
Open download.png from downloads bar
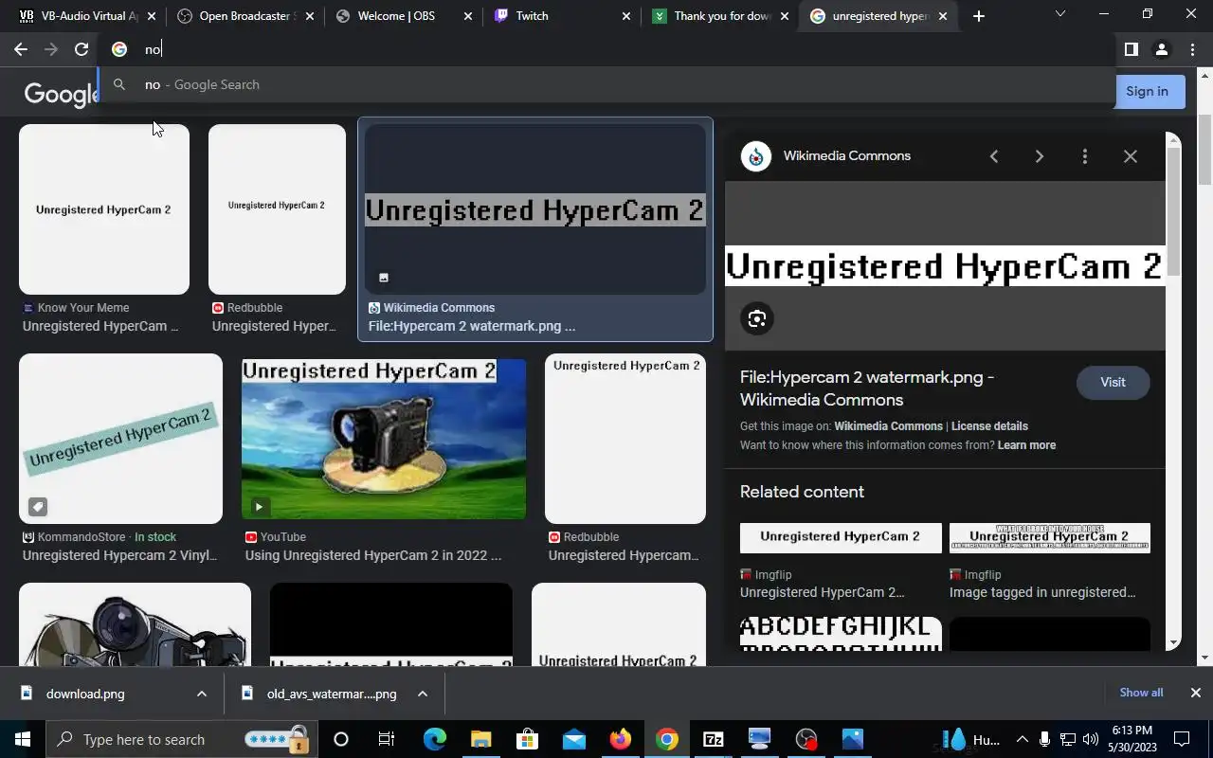point(85,694)
